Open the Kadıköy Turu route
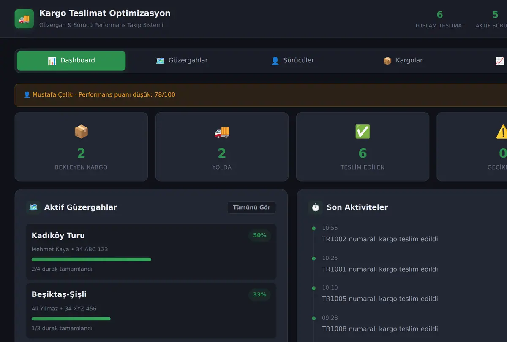The image size is (507, 342). (x=151, y=252)
